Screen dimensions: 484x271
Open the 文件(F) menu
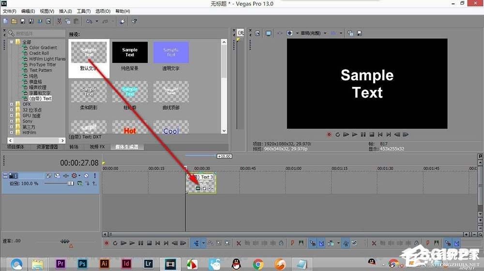point(9,11)
